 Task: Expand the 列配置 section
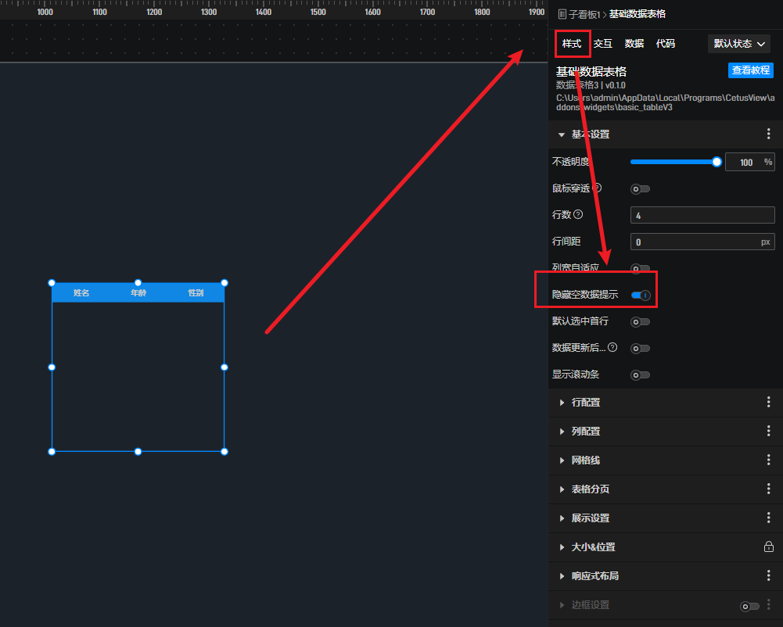pyautogui.click(x=585, y=432)
